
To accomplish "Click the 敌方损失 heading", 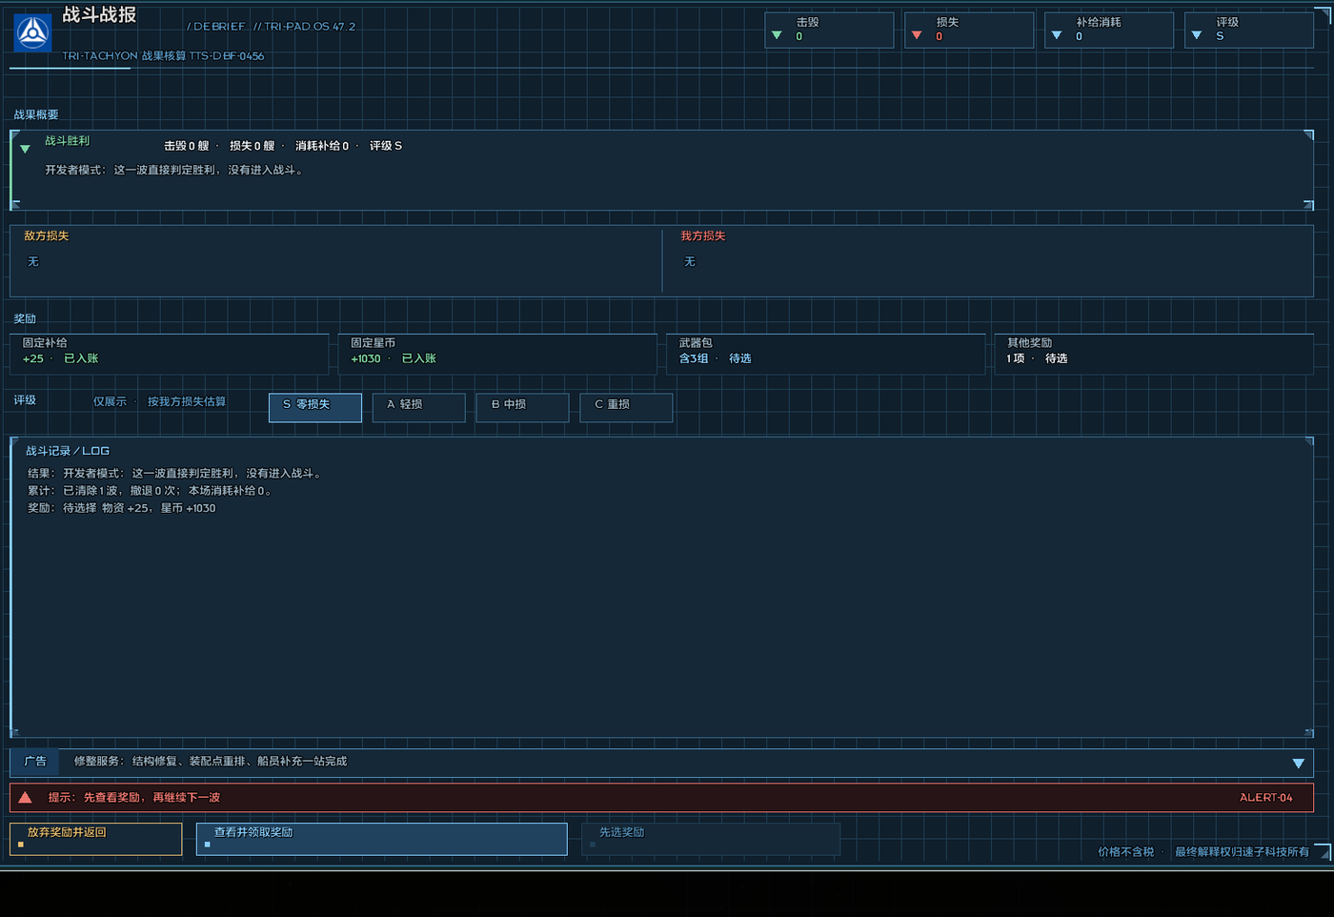I will click(47, 235).
